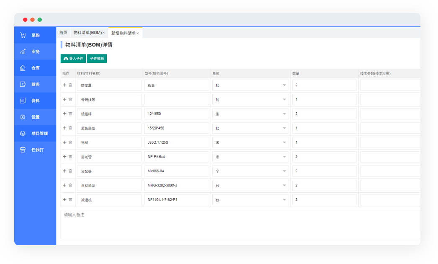Switch to the 首页 tab

63,33
